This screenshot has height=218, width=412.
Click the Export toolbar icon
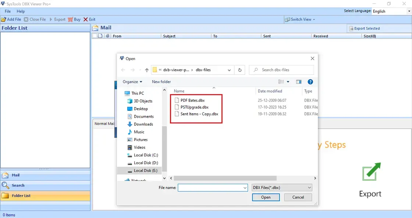point(51,19)
